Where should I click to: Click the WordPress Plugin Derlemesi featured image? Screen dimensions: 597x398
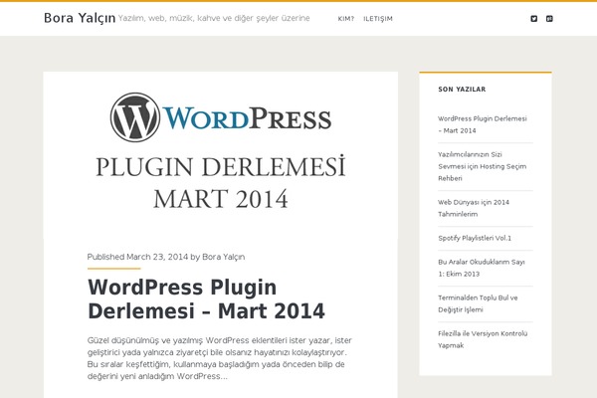221,154
